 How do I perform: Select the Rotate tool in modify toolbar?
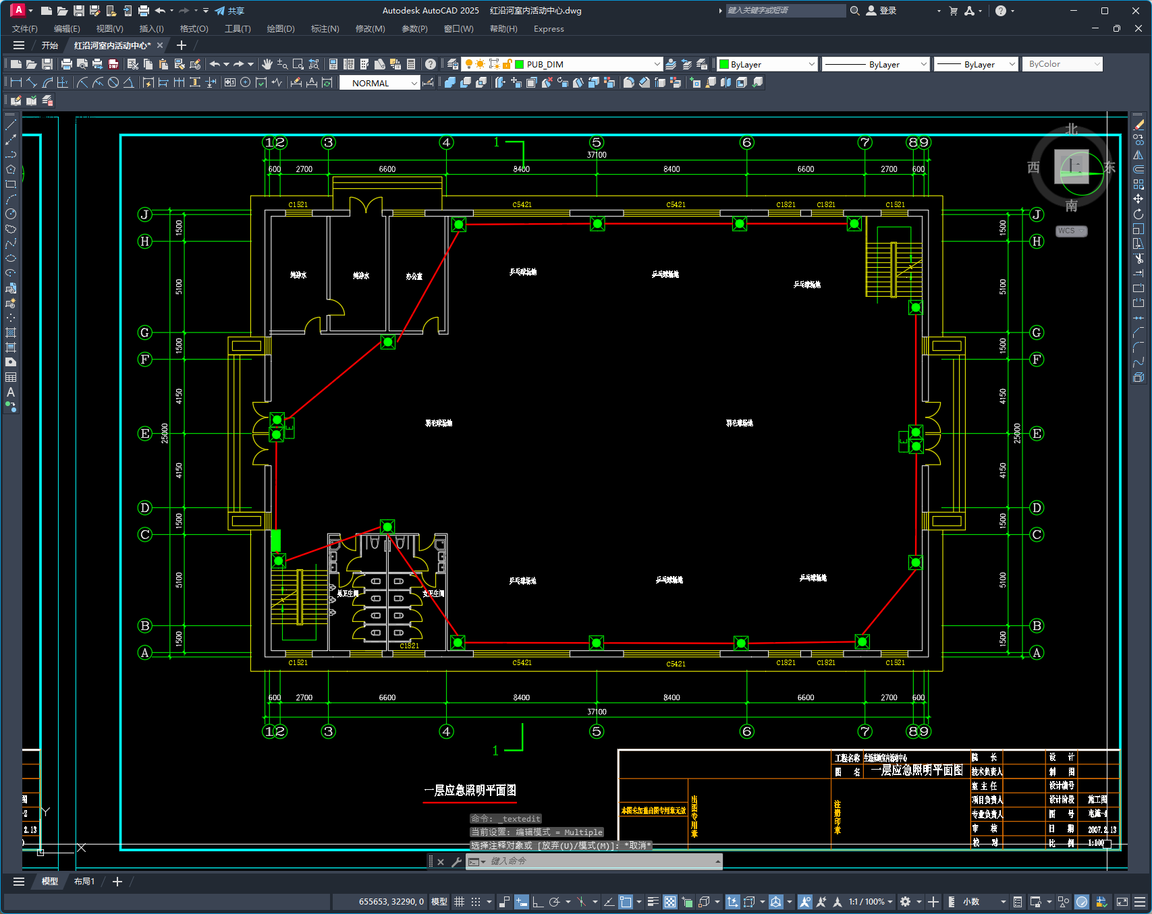click(x=1139, y=214)
